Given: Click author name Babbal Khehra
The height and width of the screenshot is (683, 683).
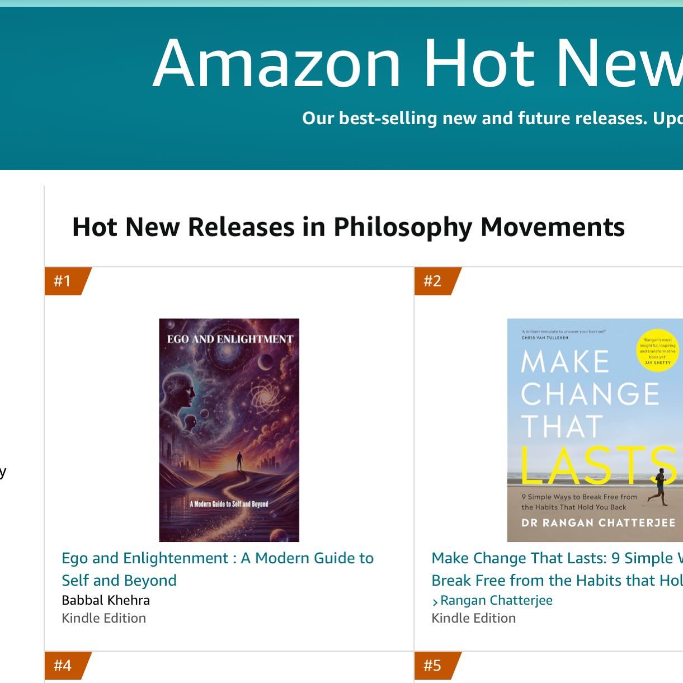Looking at the screenshot, I should point(105,600).
